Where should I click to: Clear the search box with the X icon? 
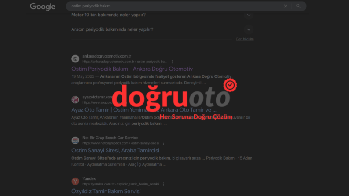285,6
